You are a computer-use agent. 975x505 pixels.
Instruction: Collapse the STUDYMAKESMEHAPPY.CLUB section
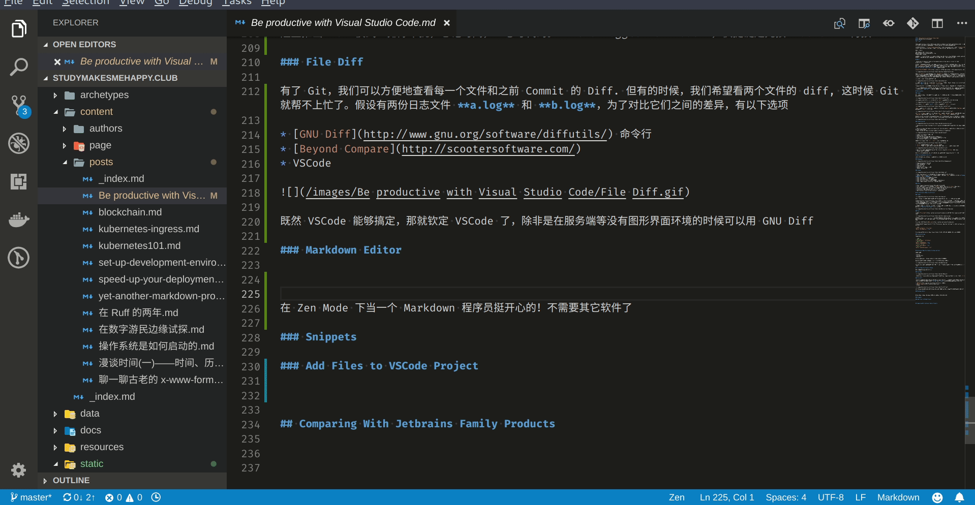pos(132,78)
